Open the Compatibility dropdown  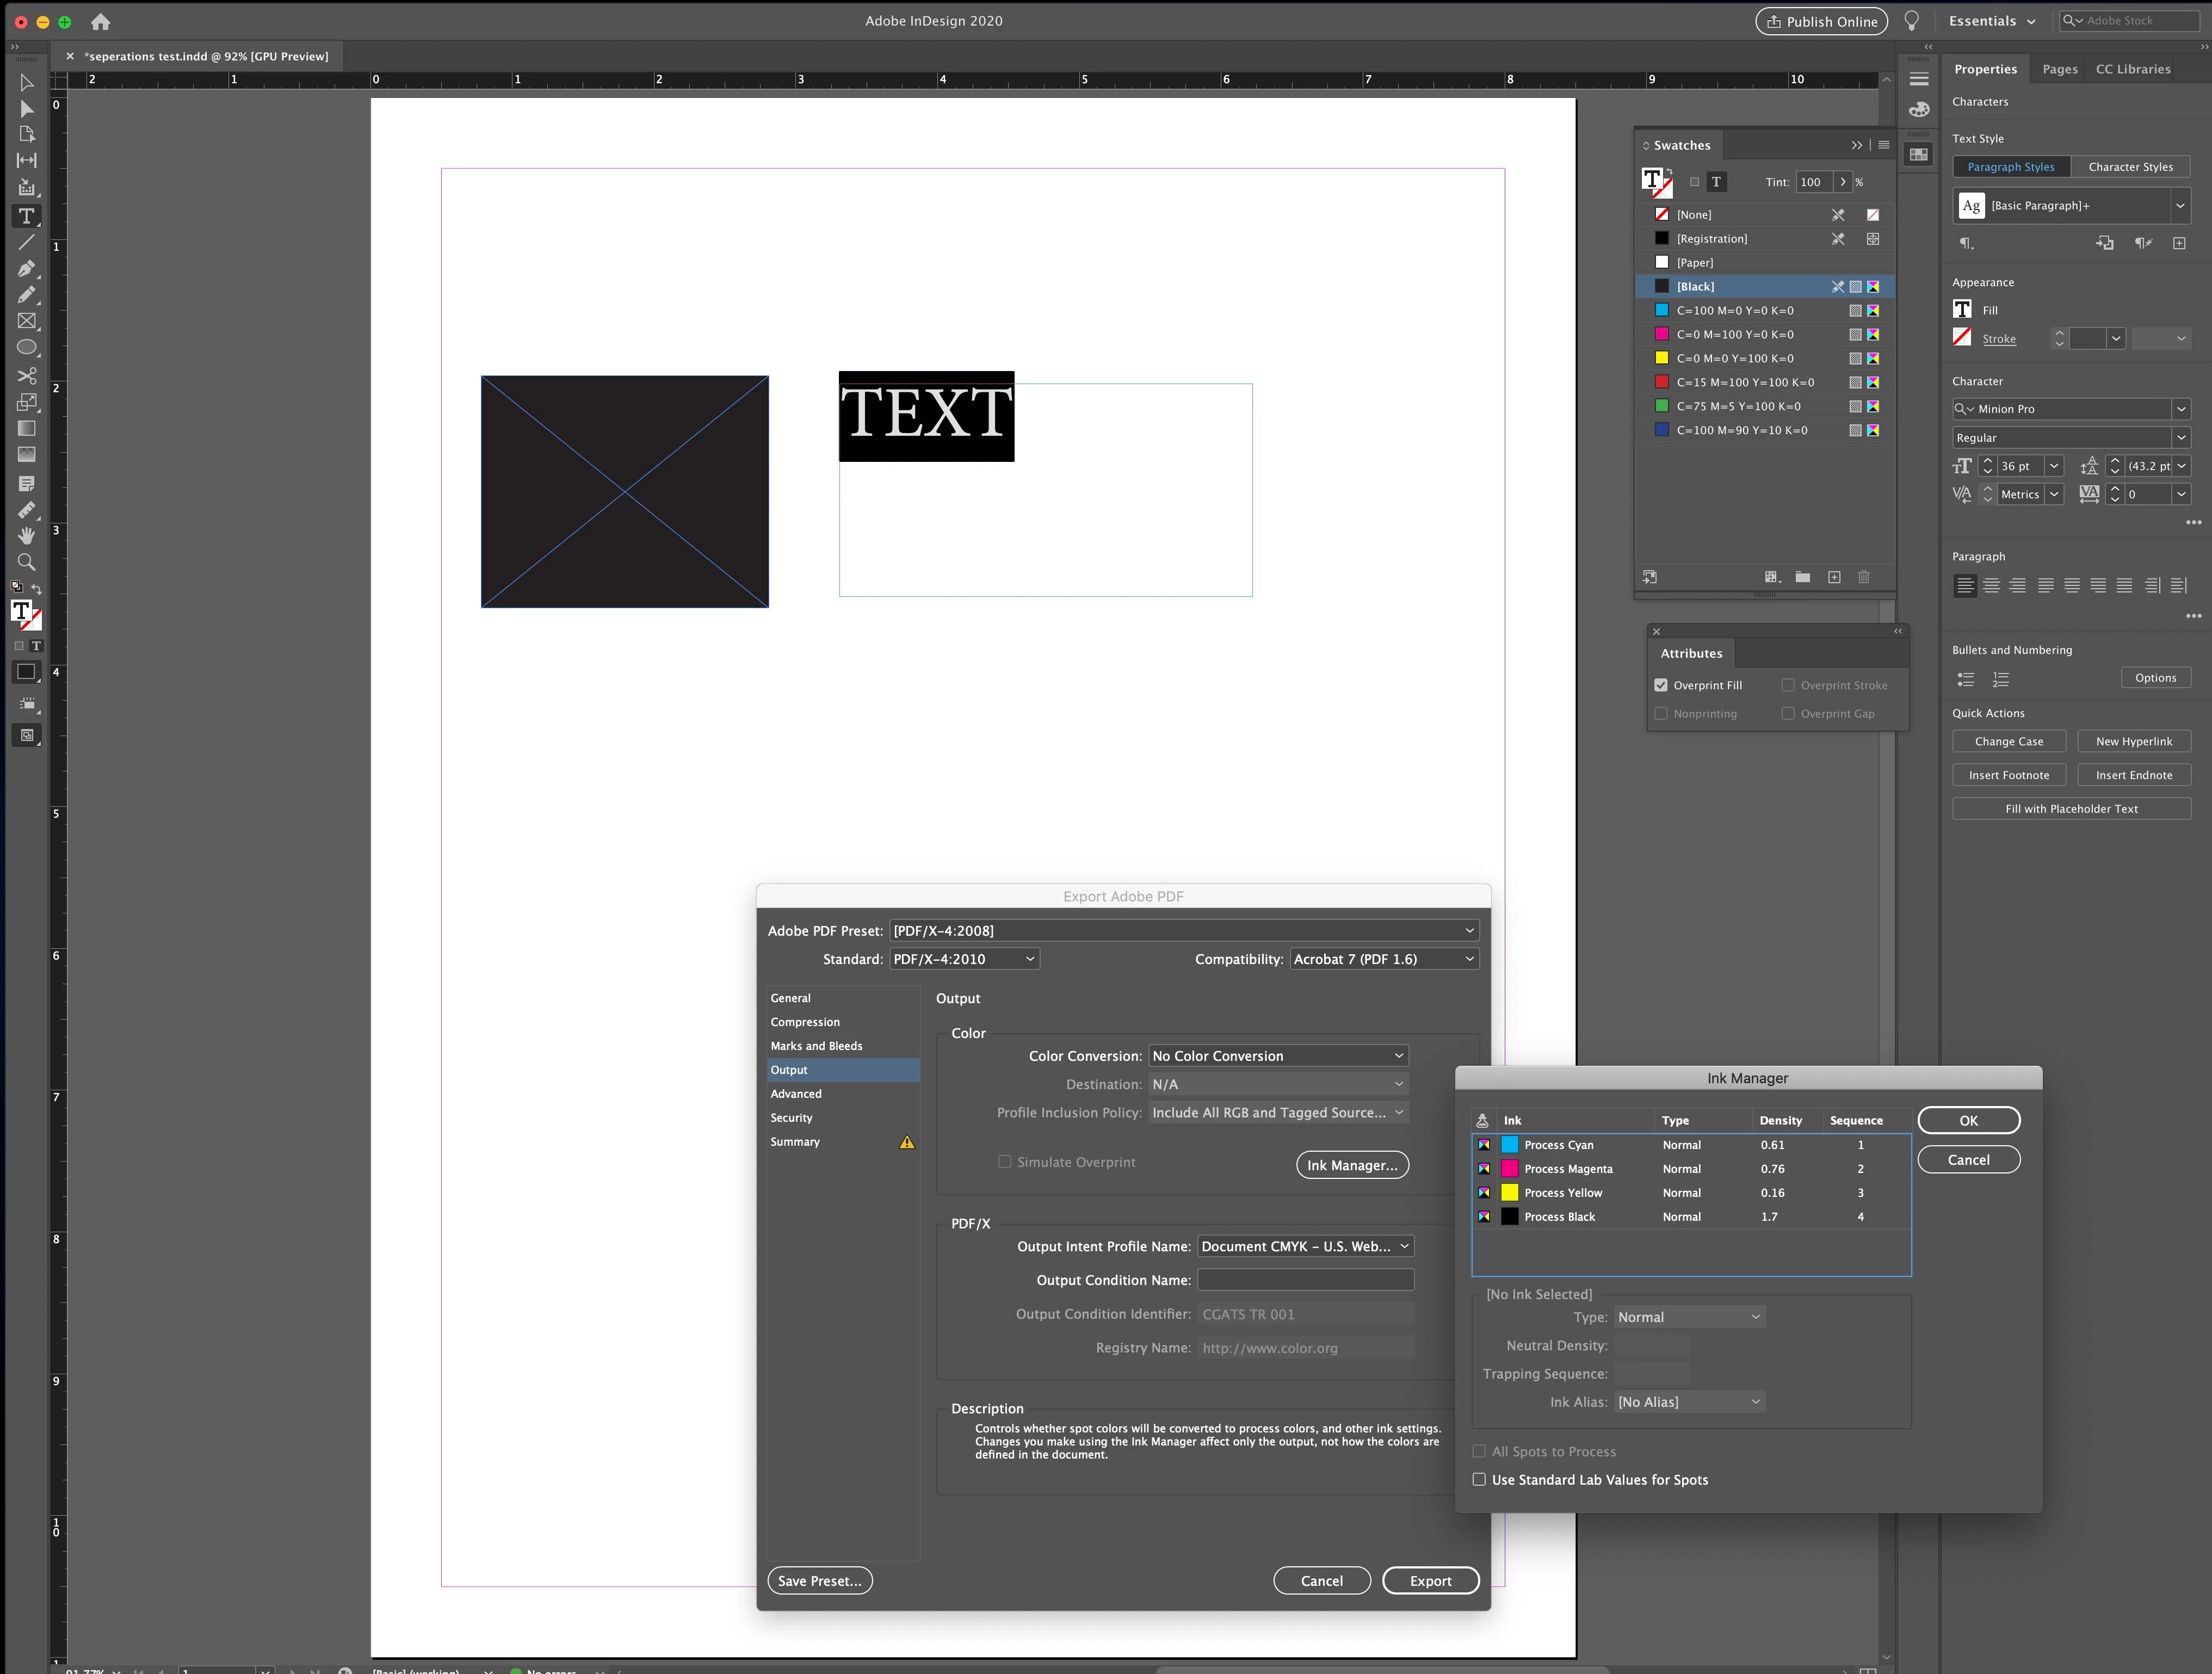pyautogui.click(x=1384, y=959)
